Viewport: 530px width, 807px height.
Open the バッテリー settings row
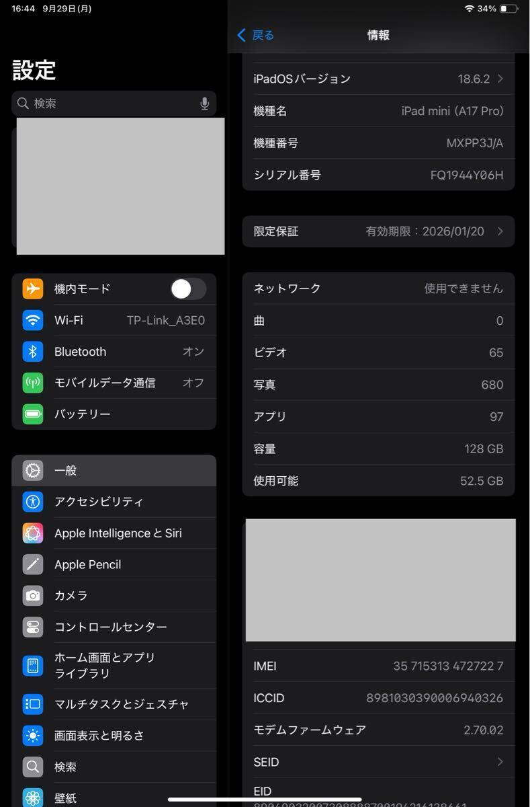click(x=114, y=414)
